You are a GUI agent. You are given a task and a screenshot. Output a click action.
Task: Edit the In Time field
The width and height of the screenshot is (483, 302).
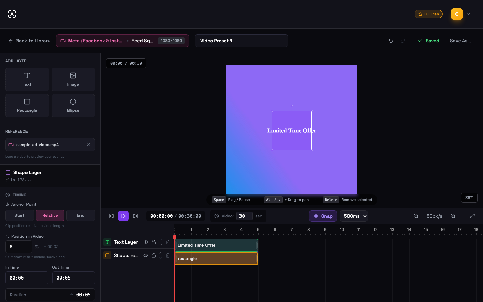pyautogui.click(x=27, y=278)
